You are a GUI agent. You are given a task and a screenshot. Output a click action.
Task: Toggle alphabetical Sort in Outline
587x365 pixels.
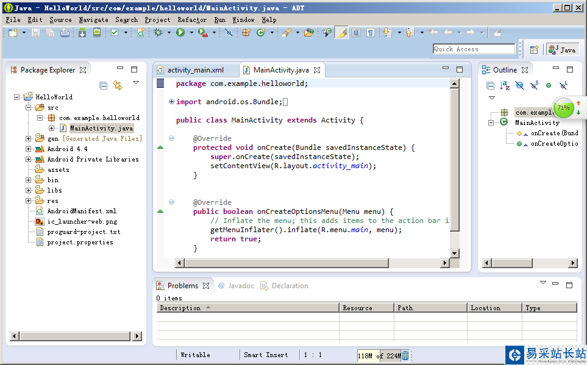tap(505, 86)
